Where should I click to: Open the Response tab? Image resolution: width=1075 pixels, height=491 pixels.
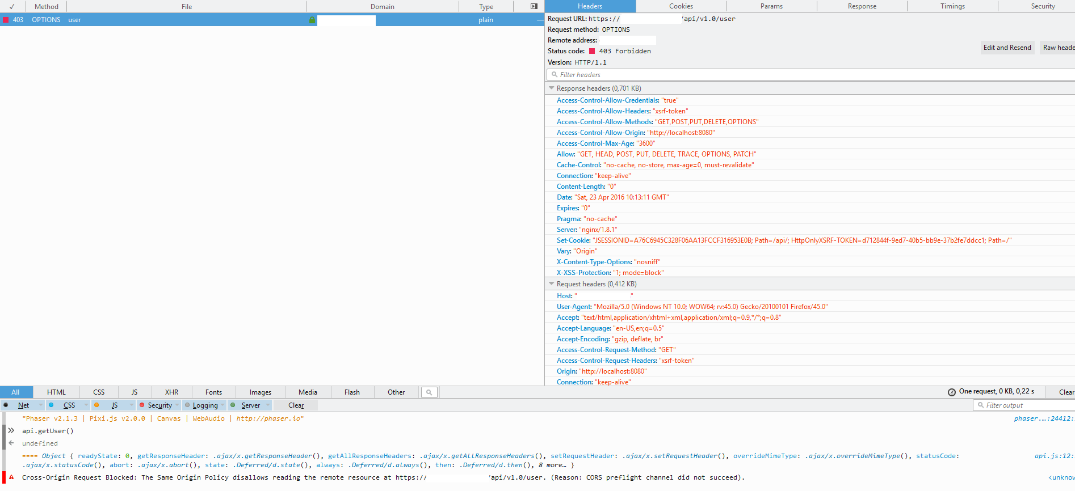click(x=862, y=6)
